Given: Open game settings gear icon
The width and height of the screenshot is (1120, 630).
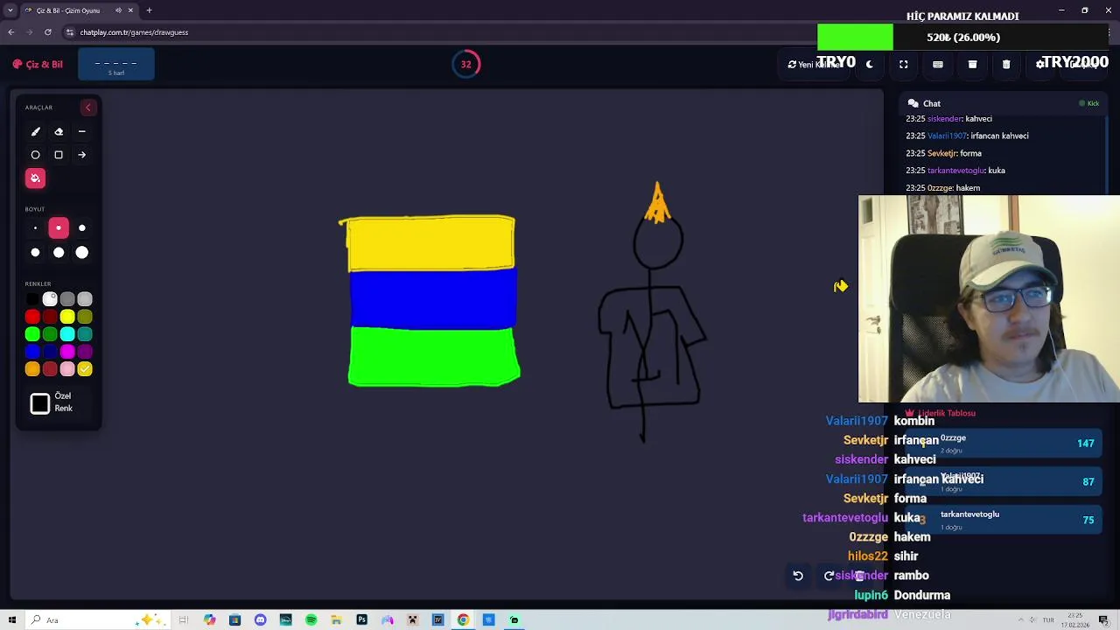Looking at the screenshot, I should click(1040, 64).
